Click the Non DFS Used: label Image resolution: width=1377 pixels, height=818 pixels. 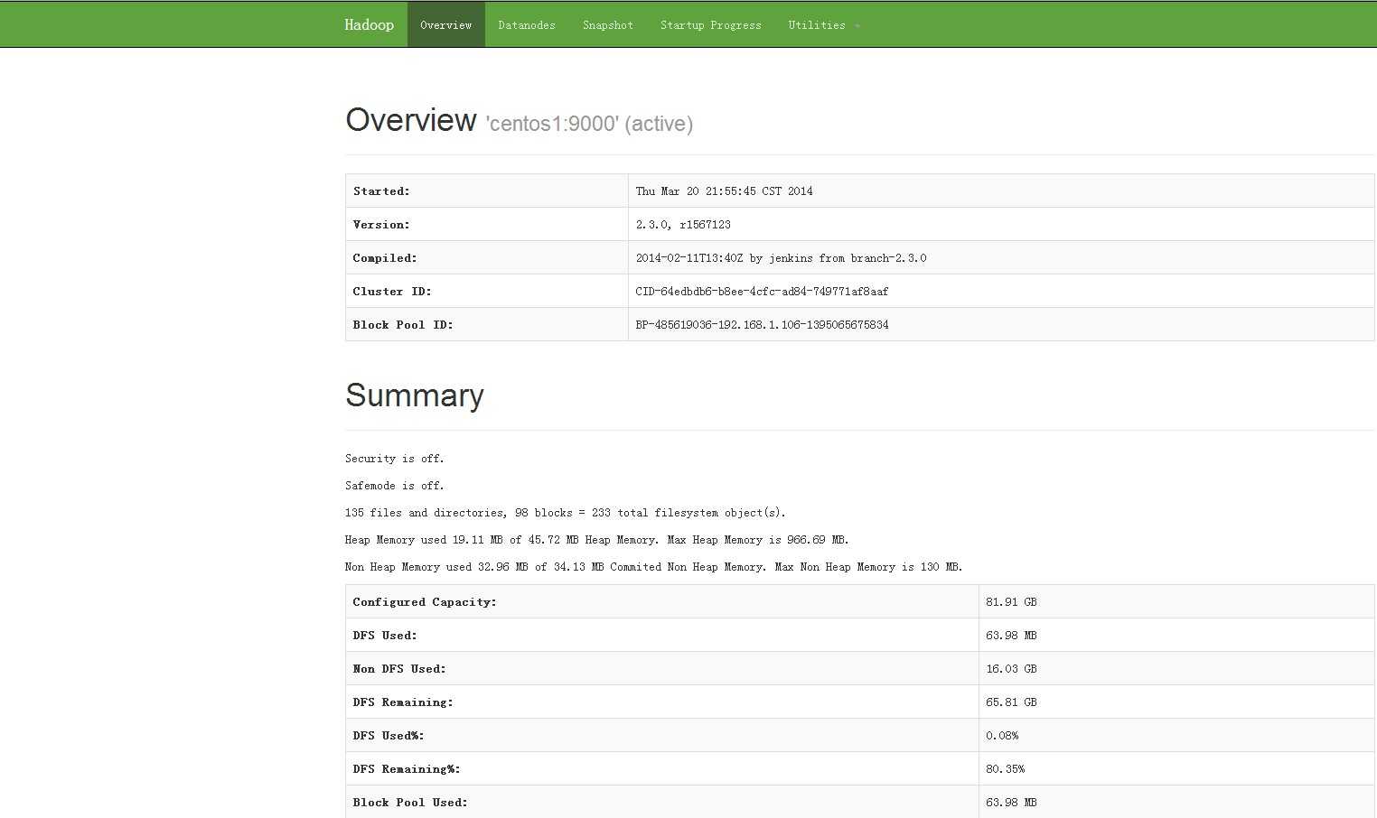tap(399, 668)
